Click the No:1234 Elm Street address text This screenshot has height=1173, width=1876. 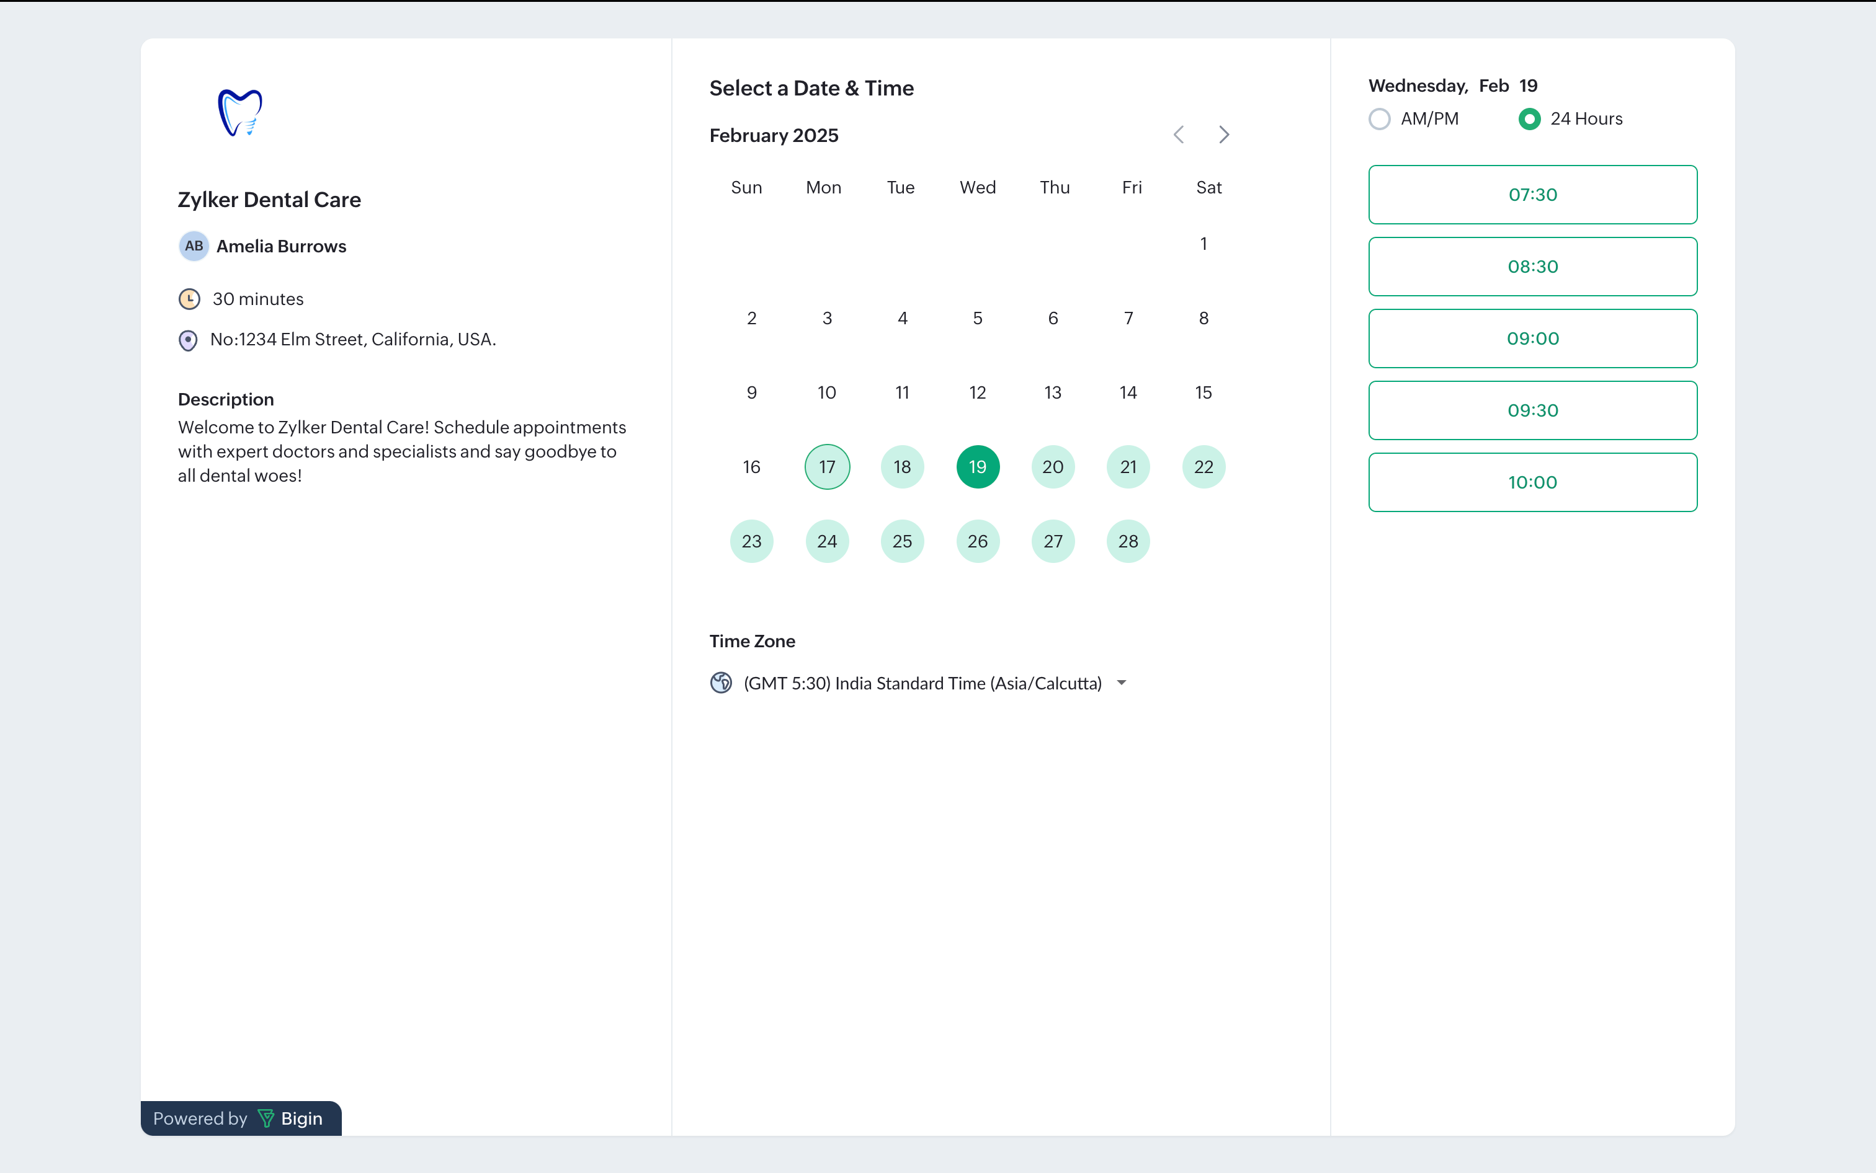tap(353, 339)
